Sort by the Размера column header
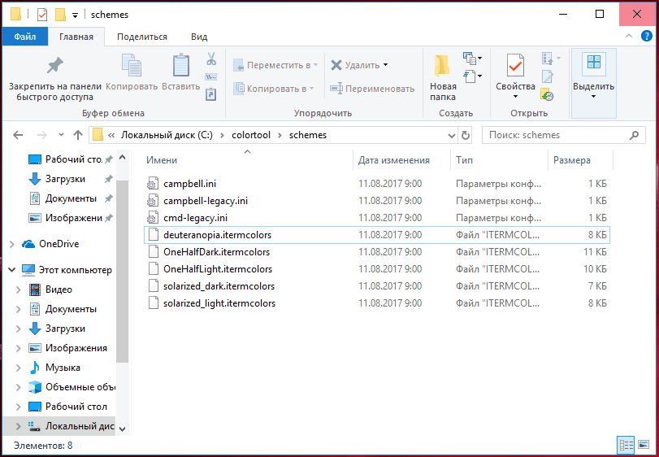This screenshot has height=457, width=659. [x=580, y=160]
